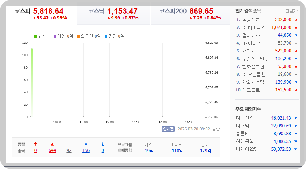The image size is (306, 169).
Task: Click the down arrow beside 다우산업 value
Action: pyautogui.click(x=296, y=118)
